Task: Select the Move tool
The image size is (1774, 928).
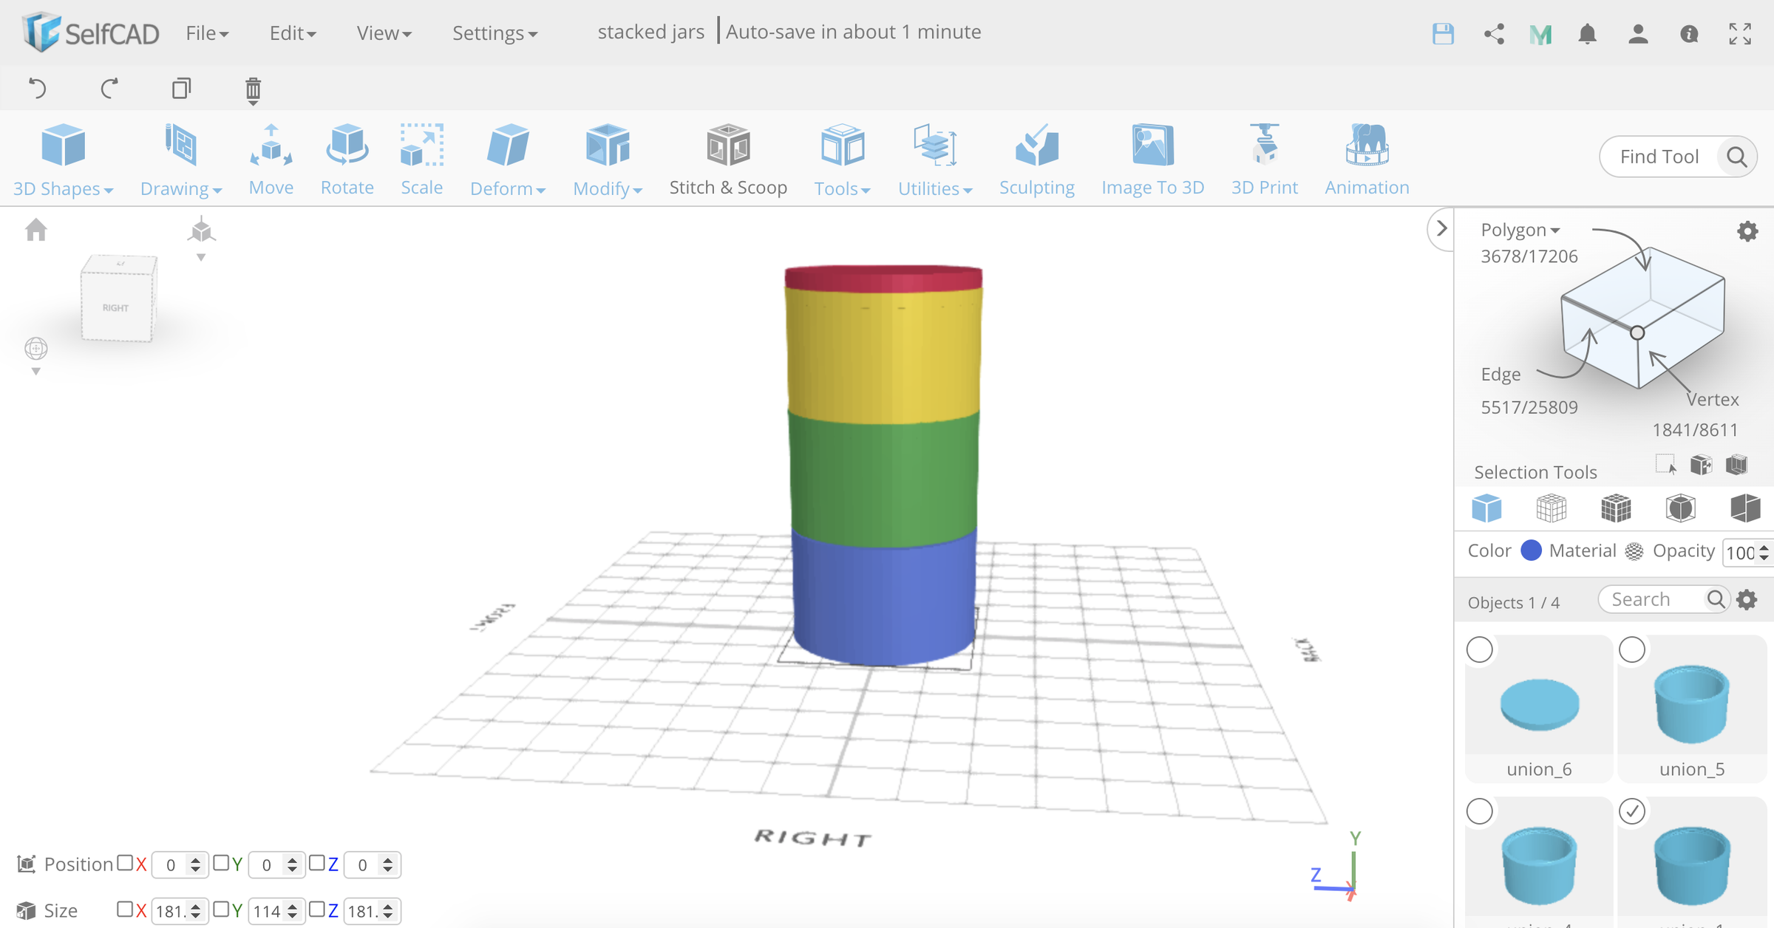Action: point(271,159)
